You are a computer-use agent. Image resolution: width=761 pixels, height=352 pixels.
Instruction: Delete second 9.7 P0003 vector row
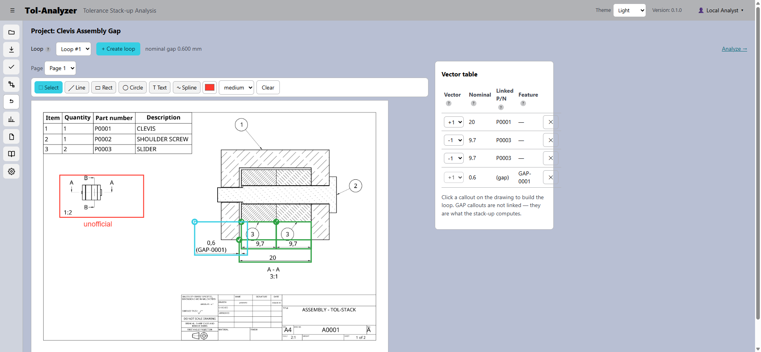[551, 158]
